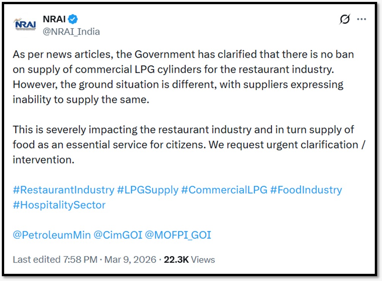
Task: Click the 7:58 PM post time
Action: tap(80, 260)
